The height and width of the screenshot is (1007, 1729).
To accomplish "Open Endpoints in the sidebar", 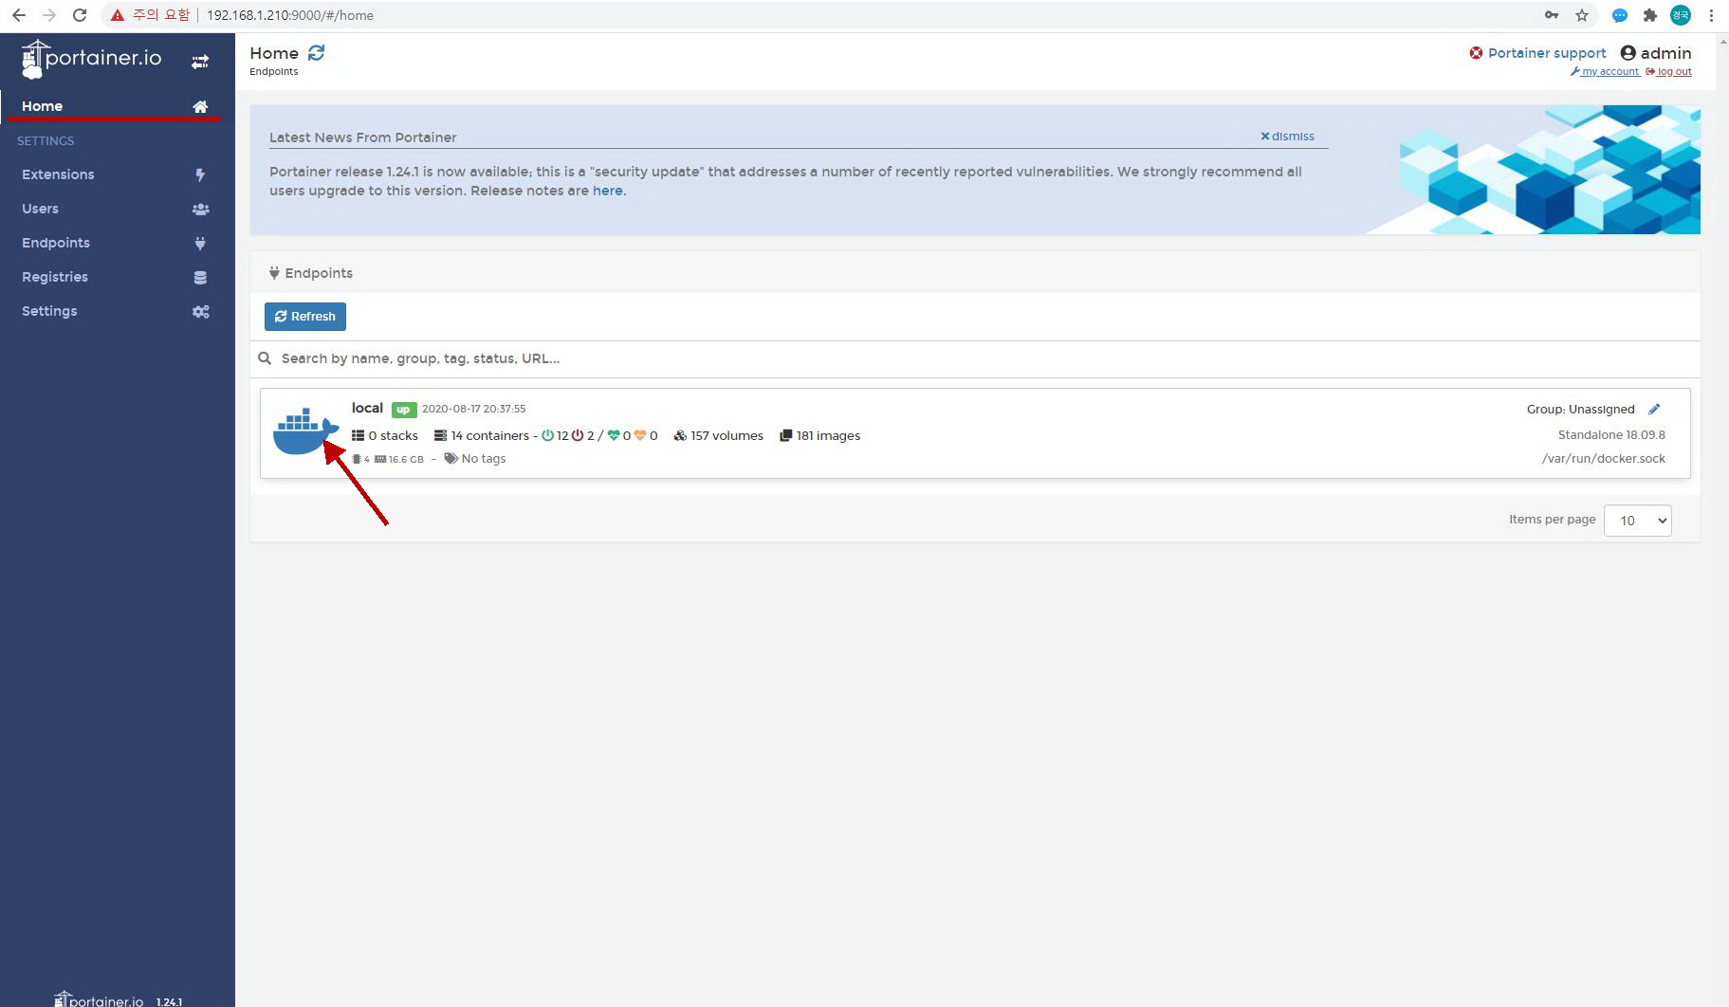I will 118,243.
